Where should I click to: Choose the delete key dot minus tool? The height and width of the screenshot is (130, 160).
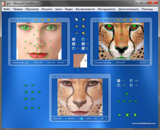pos(77,33)
